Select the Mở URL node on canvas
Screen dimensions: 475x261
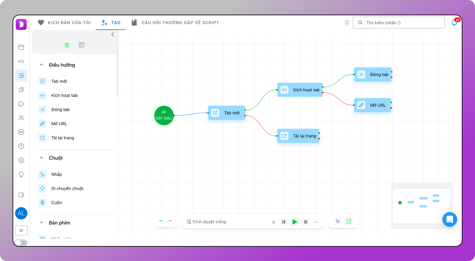(x=373, y=105)
